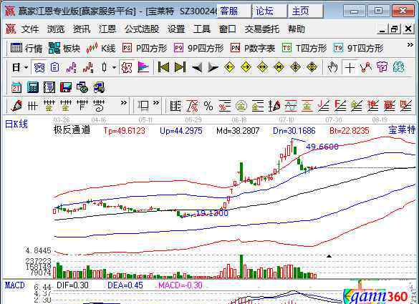Click the blue phone icon beside 日
Screen dimensions: 419x304
pos(39,67)
